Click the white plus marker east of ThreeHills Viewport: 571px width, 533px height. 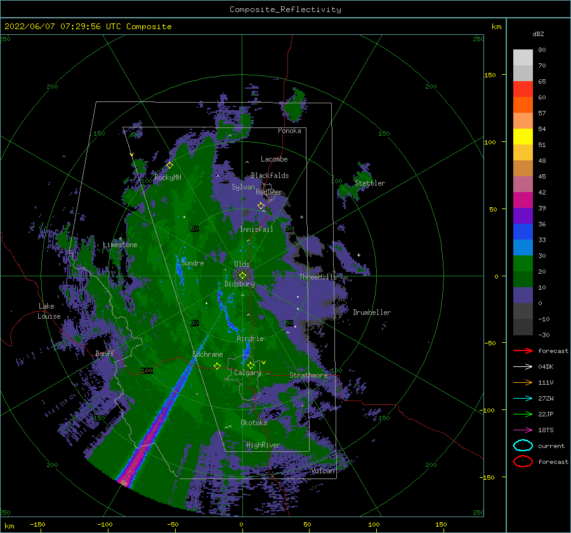tap(358, 255)
